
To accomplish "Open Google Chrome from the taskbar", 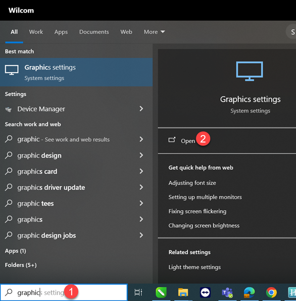I will [x=271, y=292].
